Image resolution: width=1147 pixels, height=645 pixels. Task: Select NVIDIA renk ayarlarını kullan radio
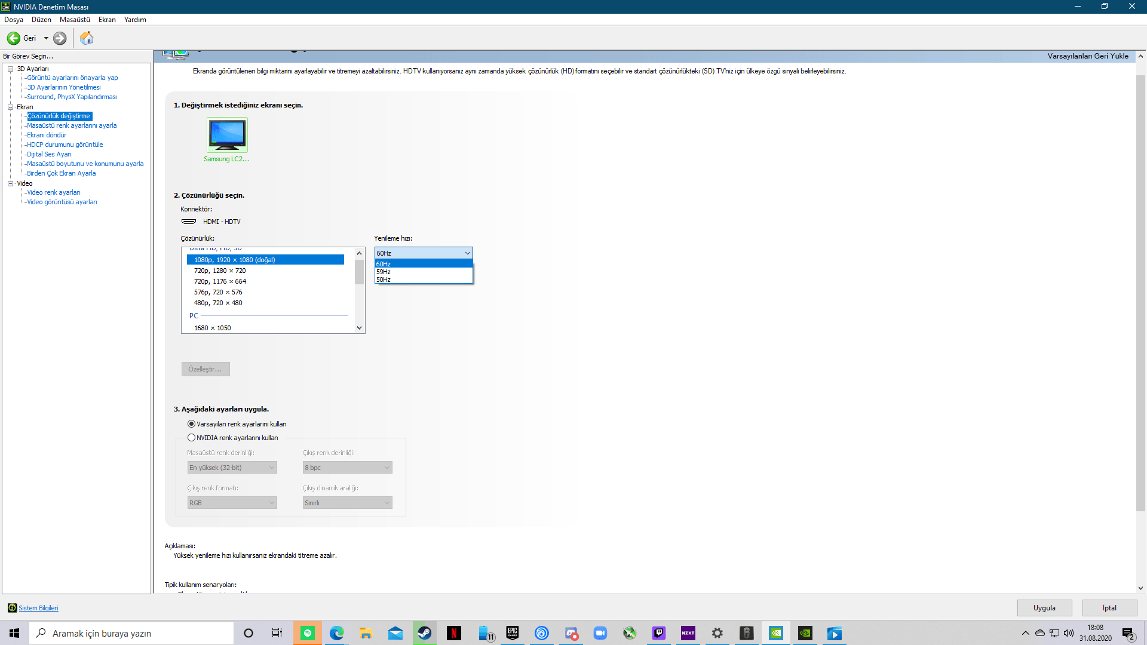pos(191,438)
